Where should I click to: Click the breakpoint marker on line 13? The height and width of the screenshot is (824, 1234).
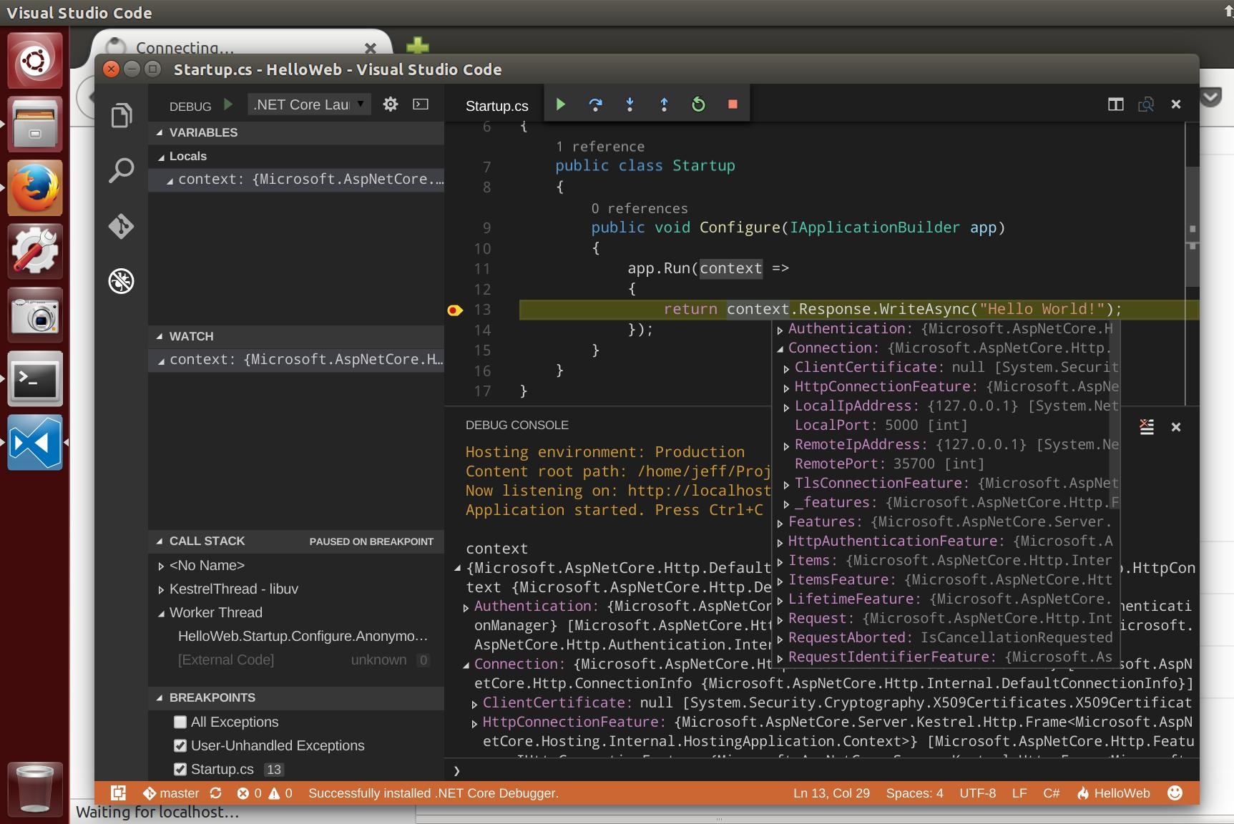pyautogui.click(x=455, y=310)
